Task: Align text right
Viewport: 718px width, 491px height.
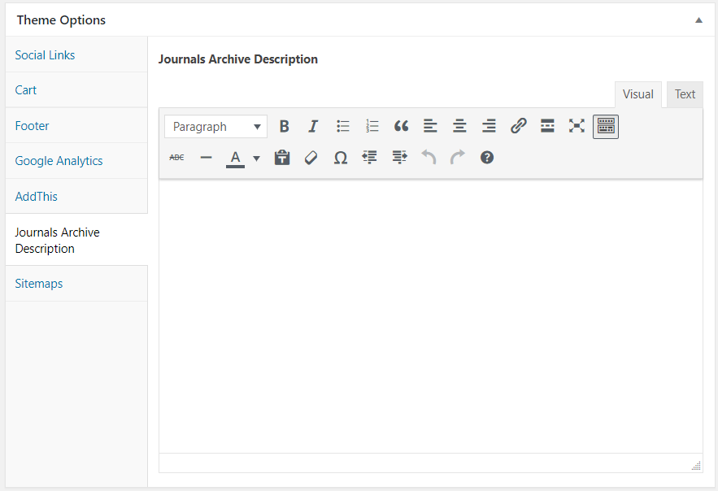Action: pos(489,126)
